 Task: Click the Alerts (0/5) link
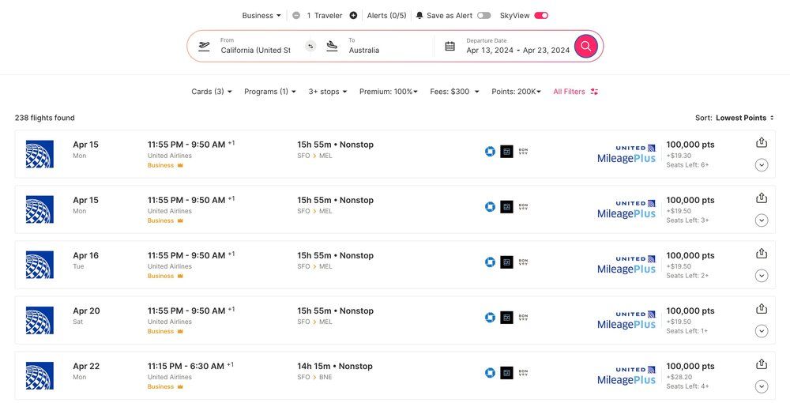coord(386,15)
